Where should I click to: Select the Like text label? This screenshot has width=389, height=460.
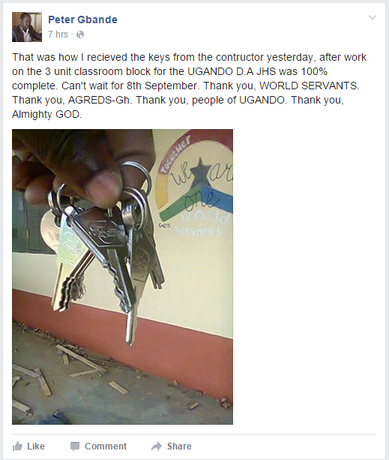click(36, 446)
